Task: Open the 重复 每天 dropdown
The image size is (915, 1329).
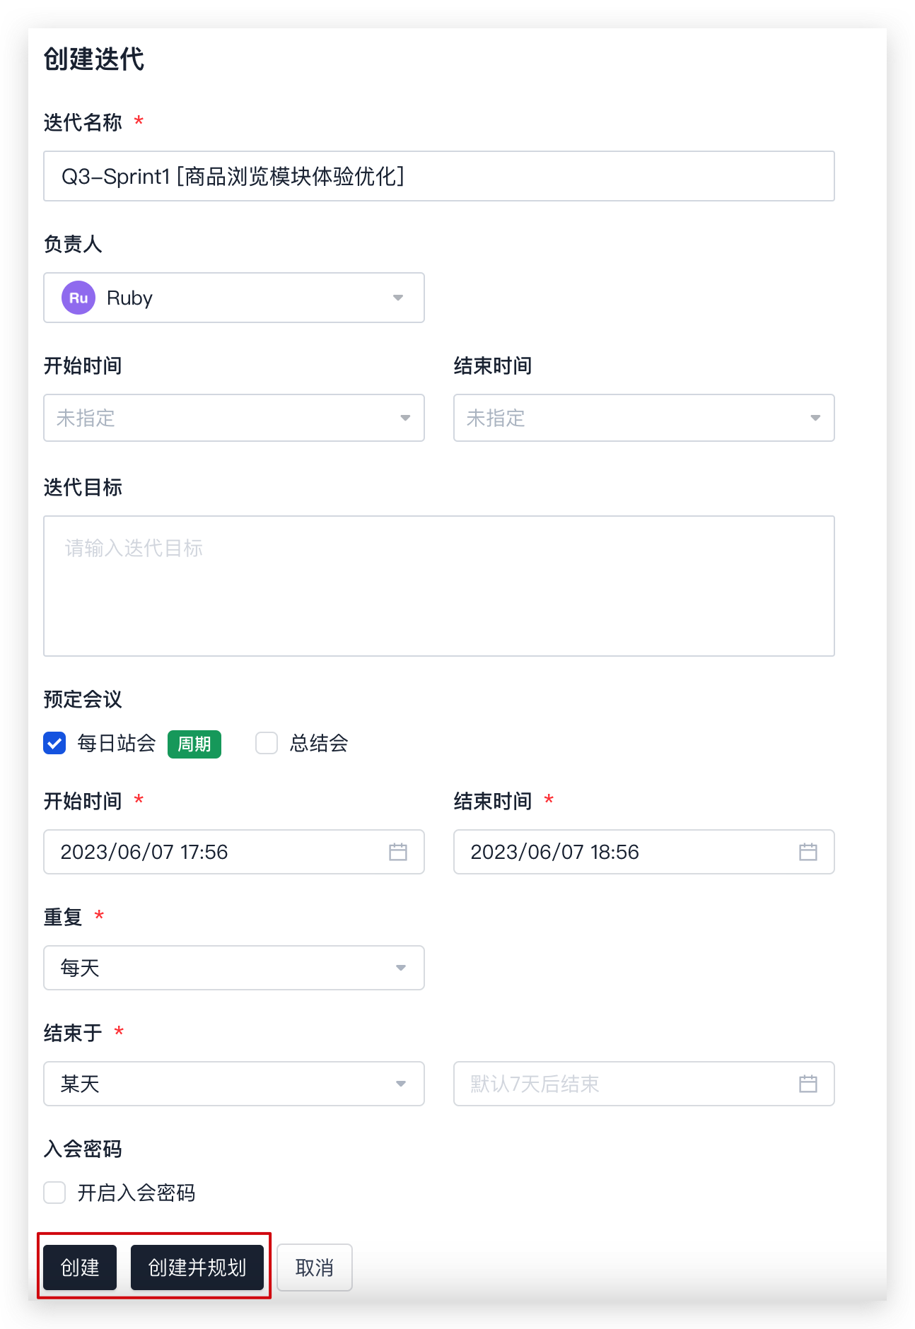Action: 234,968
